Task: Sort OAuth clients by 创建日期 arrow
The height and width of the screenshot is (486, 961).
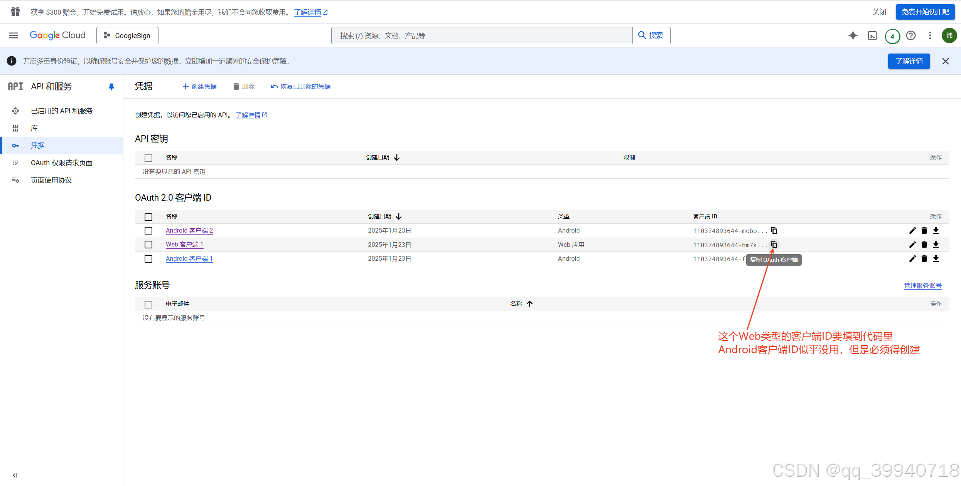Action: click(399, 216)
